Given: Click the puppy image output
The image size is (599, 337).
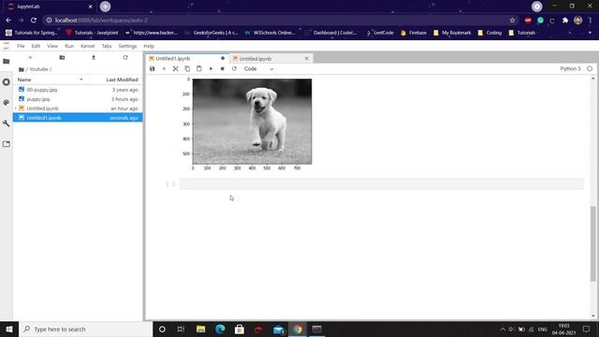Looking at the screenshot, I should (252, 122).
